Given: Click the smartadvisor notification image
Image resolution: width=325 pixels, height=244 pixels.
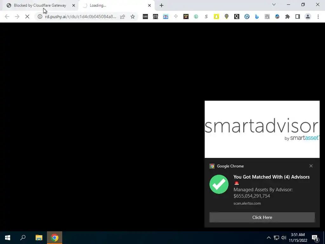Looking at the screenshot, I should pos(262,129).
